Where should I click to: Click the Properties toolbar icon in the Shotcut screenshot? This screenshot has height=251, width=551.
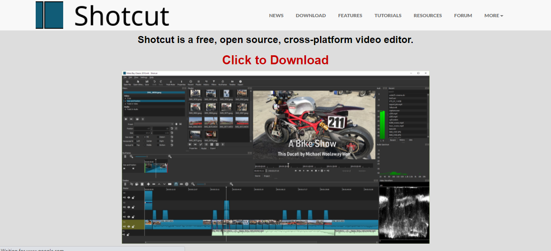click(x=181, y=83)
